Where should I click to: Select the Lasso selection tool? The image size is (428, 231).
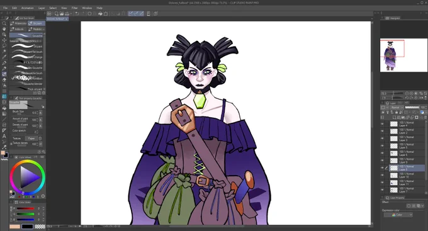(x=4, y=46)
